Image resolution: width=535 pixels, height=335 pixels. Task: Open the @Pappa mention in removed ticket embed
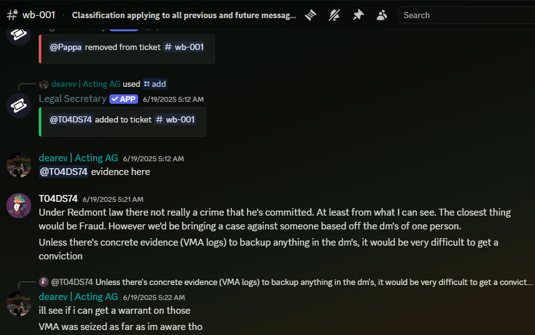[x=66, y=47]
